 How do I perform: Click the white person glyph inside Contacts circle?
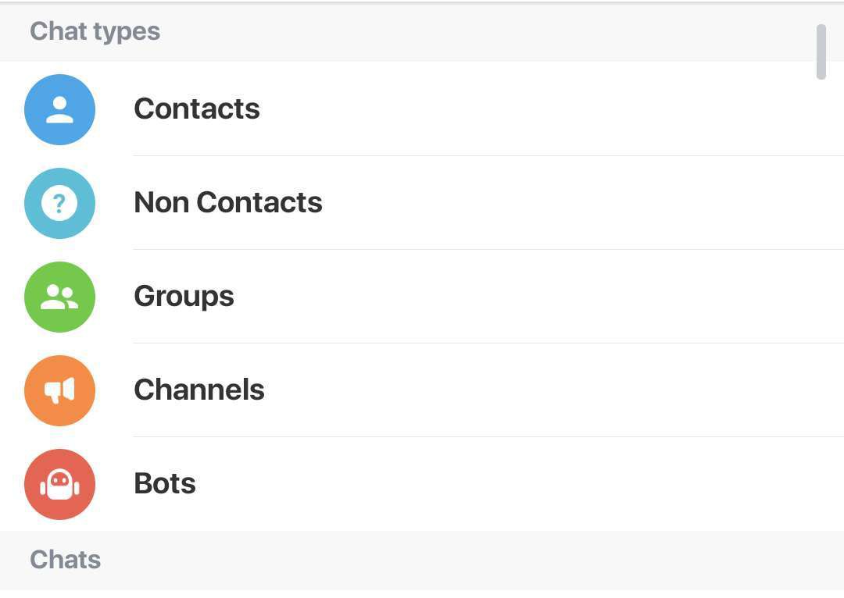[59, 110]
